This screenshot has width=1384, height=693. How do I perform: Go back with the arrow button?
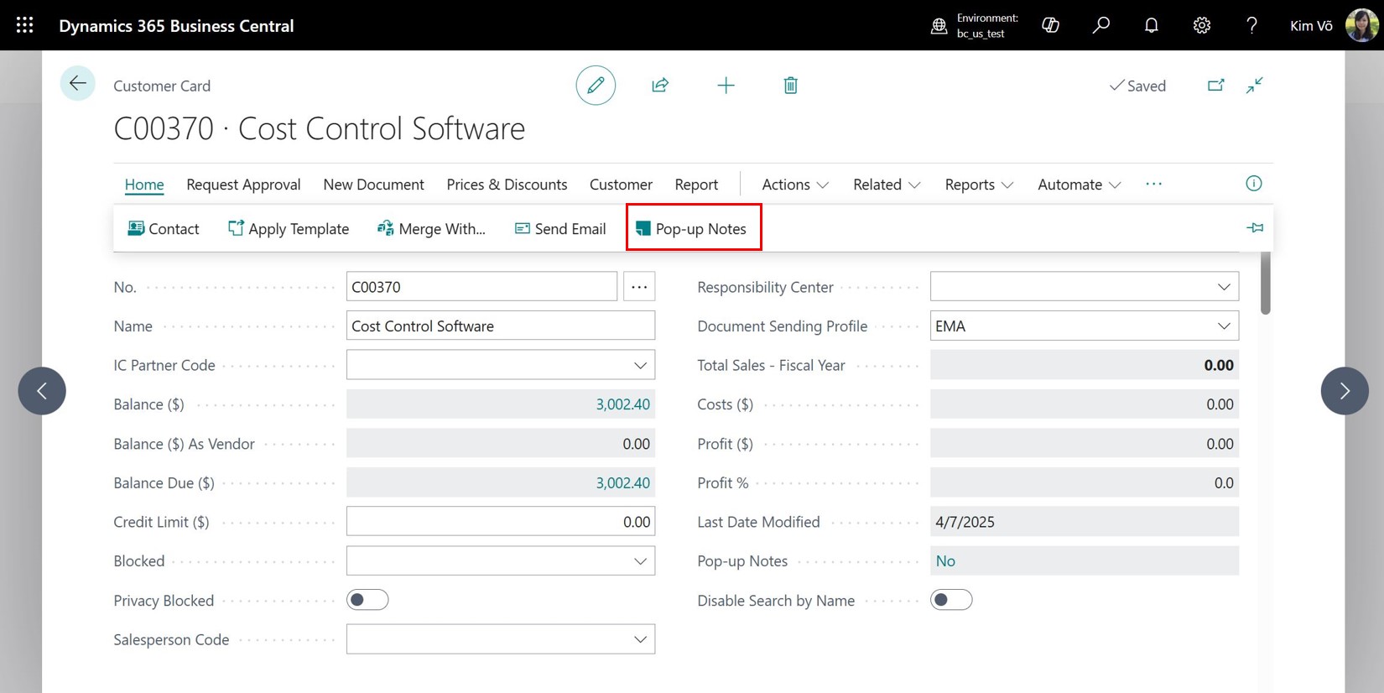(78, 83)
